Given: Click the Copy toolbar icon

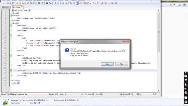Looking at the screenshot, I should (31, 3).
